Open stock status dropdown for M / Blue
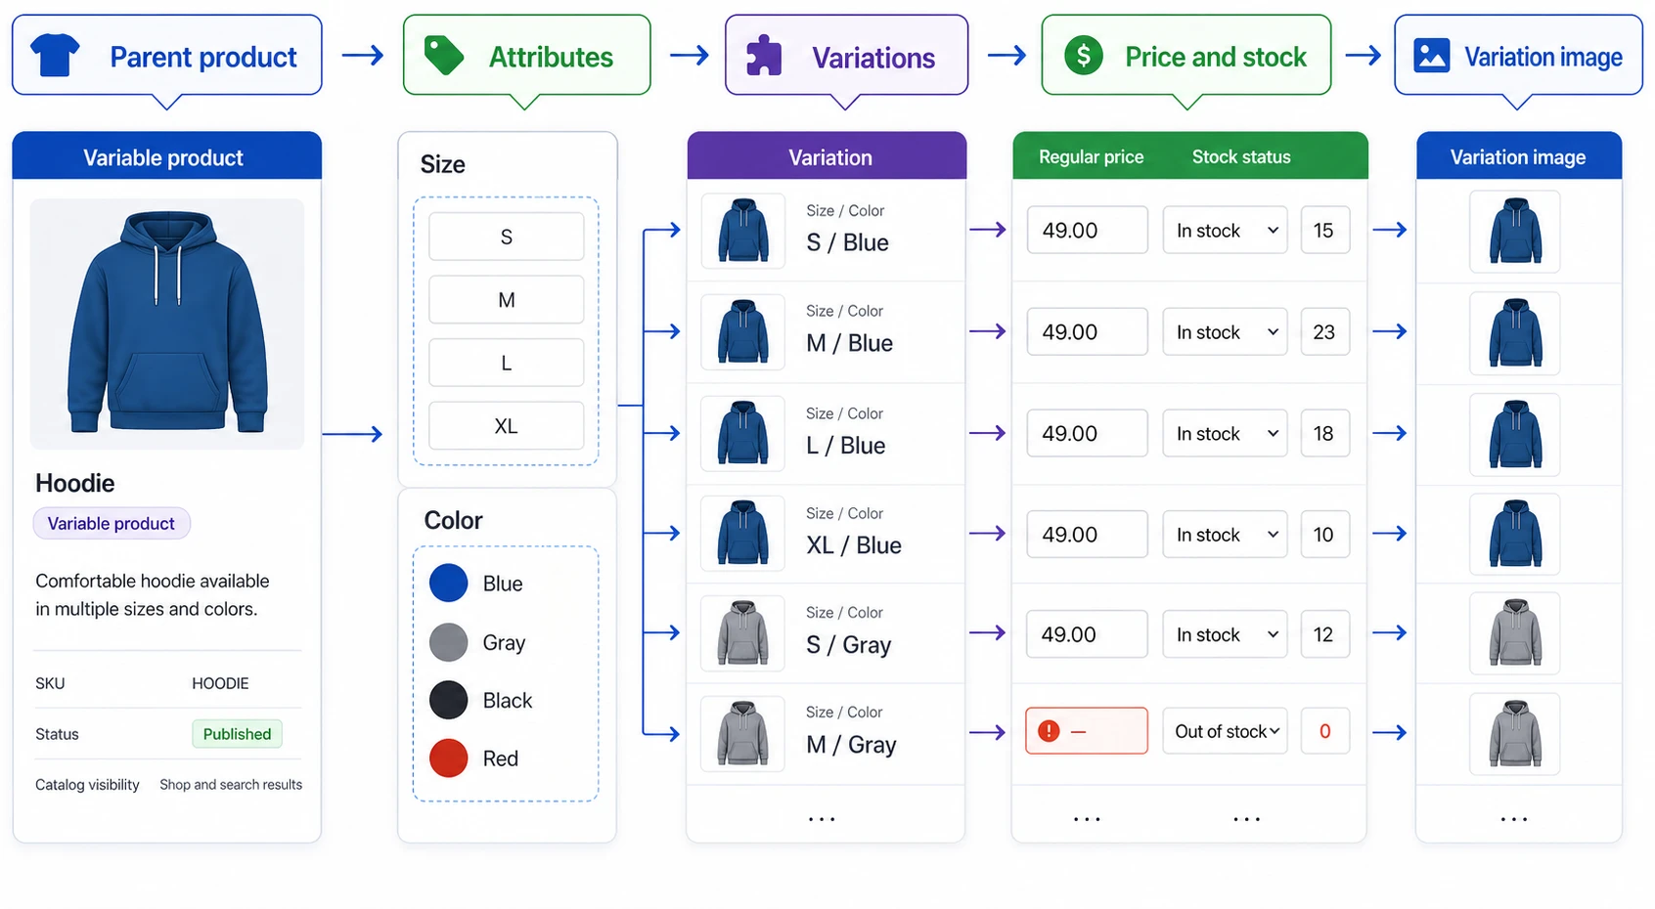 pyautogui.click(x=1225, y=331)
